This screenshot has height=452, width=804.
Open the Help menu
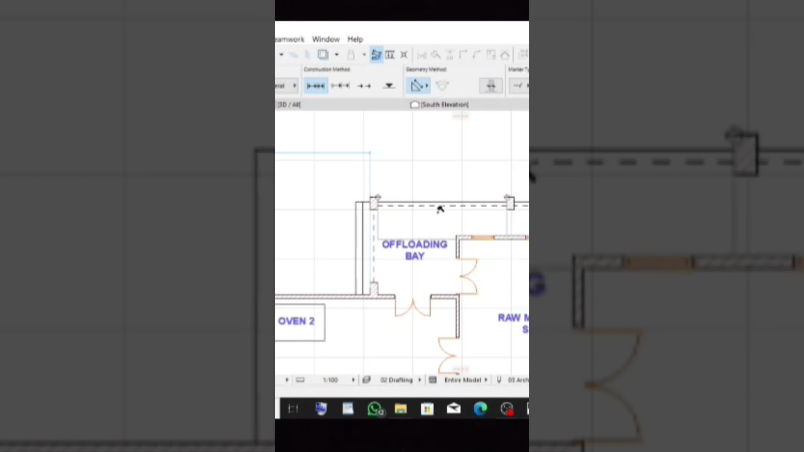coord(355,39)
